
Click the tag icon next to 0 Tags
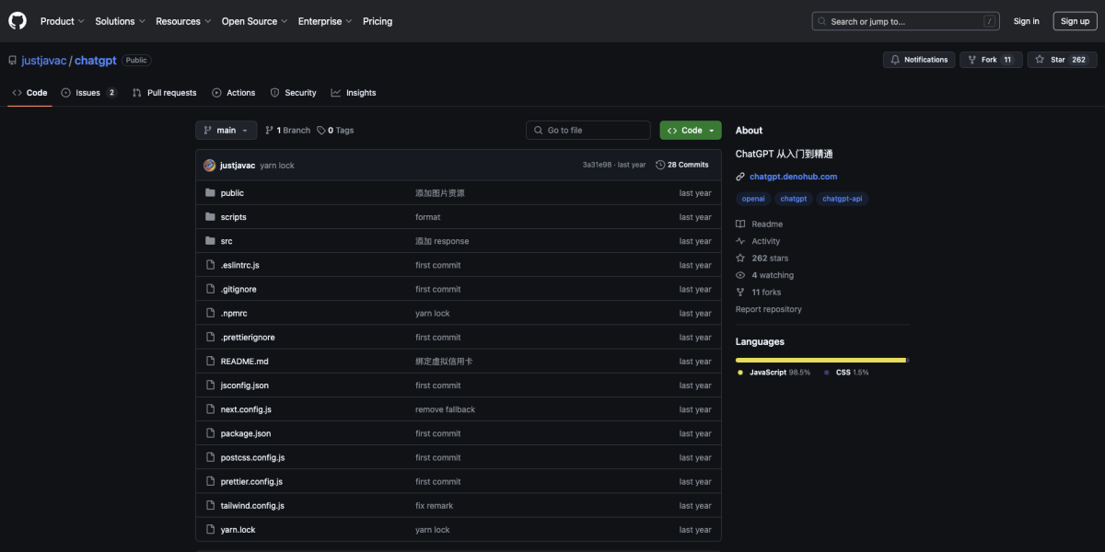[321, 131]
